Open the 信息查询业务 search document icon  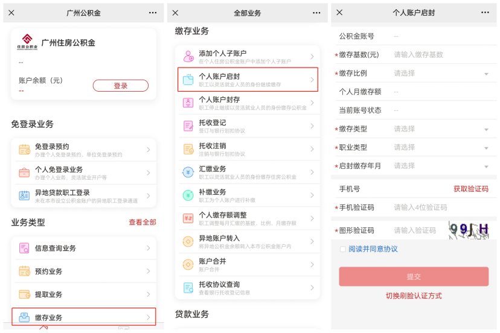click(24, 248)
